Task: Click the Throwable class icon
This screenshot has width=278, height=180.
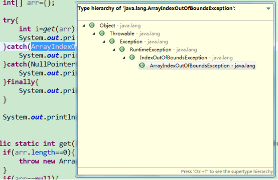Action: 102,33
